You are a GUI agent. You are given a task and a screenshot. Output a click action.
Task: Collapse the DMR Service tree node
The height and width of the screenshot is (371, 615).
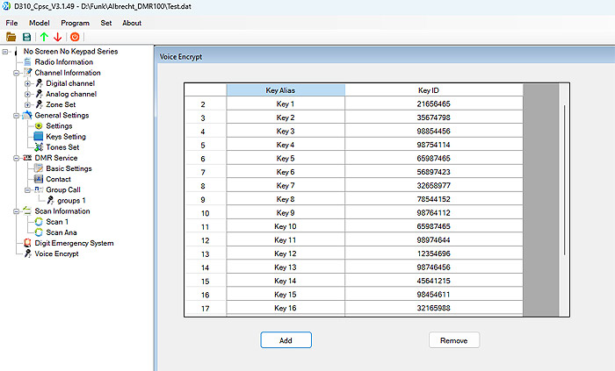tap(15, 158)
